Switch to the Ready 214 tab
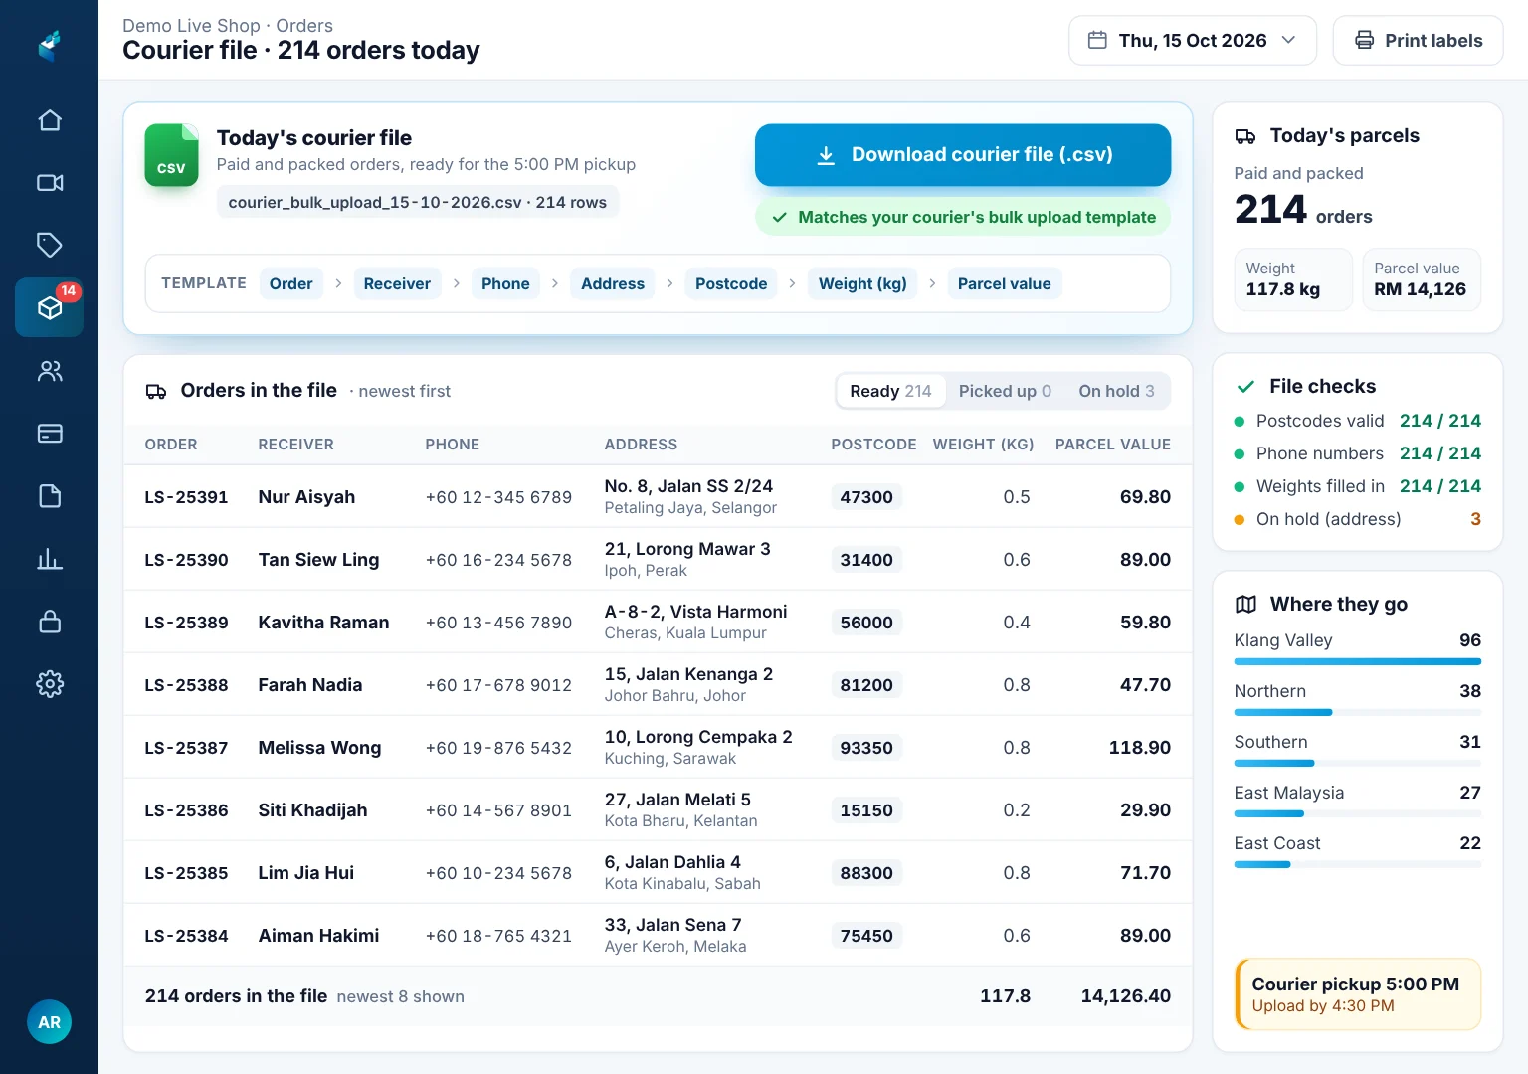Screen dimensions: 1528x1074 point(890,391)
